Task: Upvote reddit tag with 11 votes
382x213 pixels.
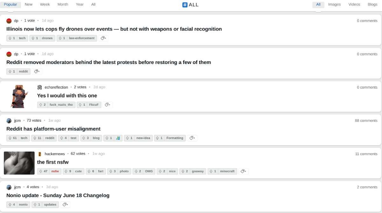Action: (37, 138)
